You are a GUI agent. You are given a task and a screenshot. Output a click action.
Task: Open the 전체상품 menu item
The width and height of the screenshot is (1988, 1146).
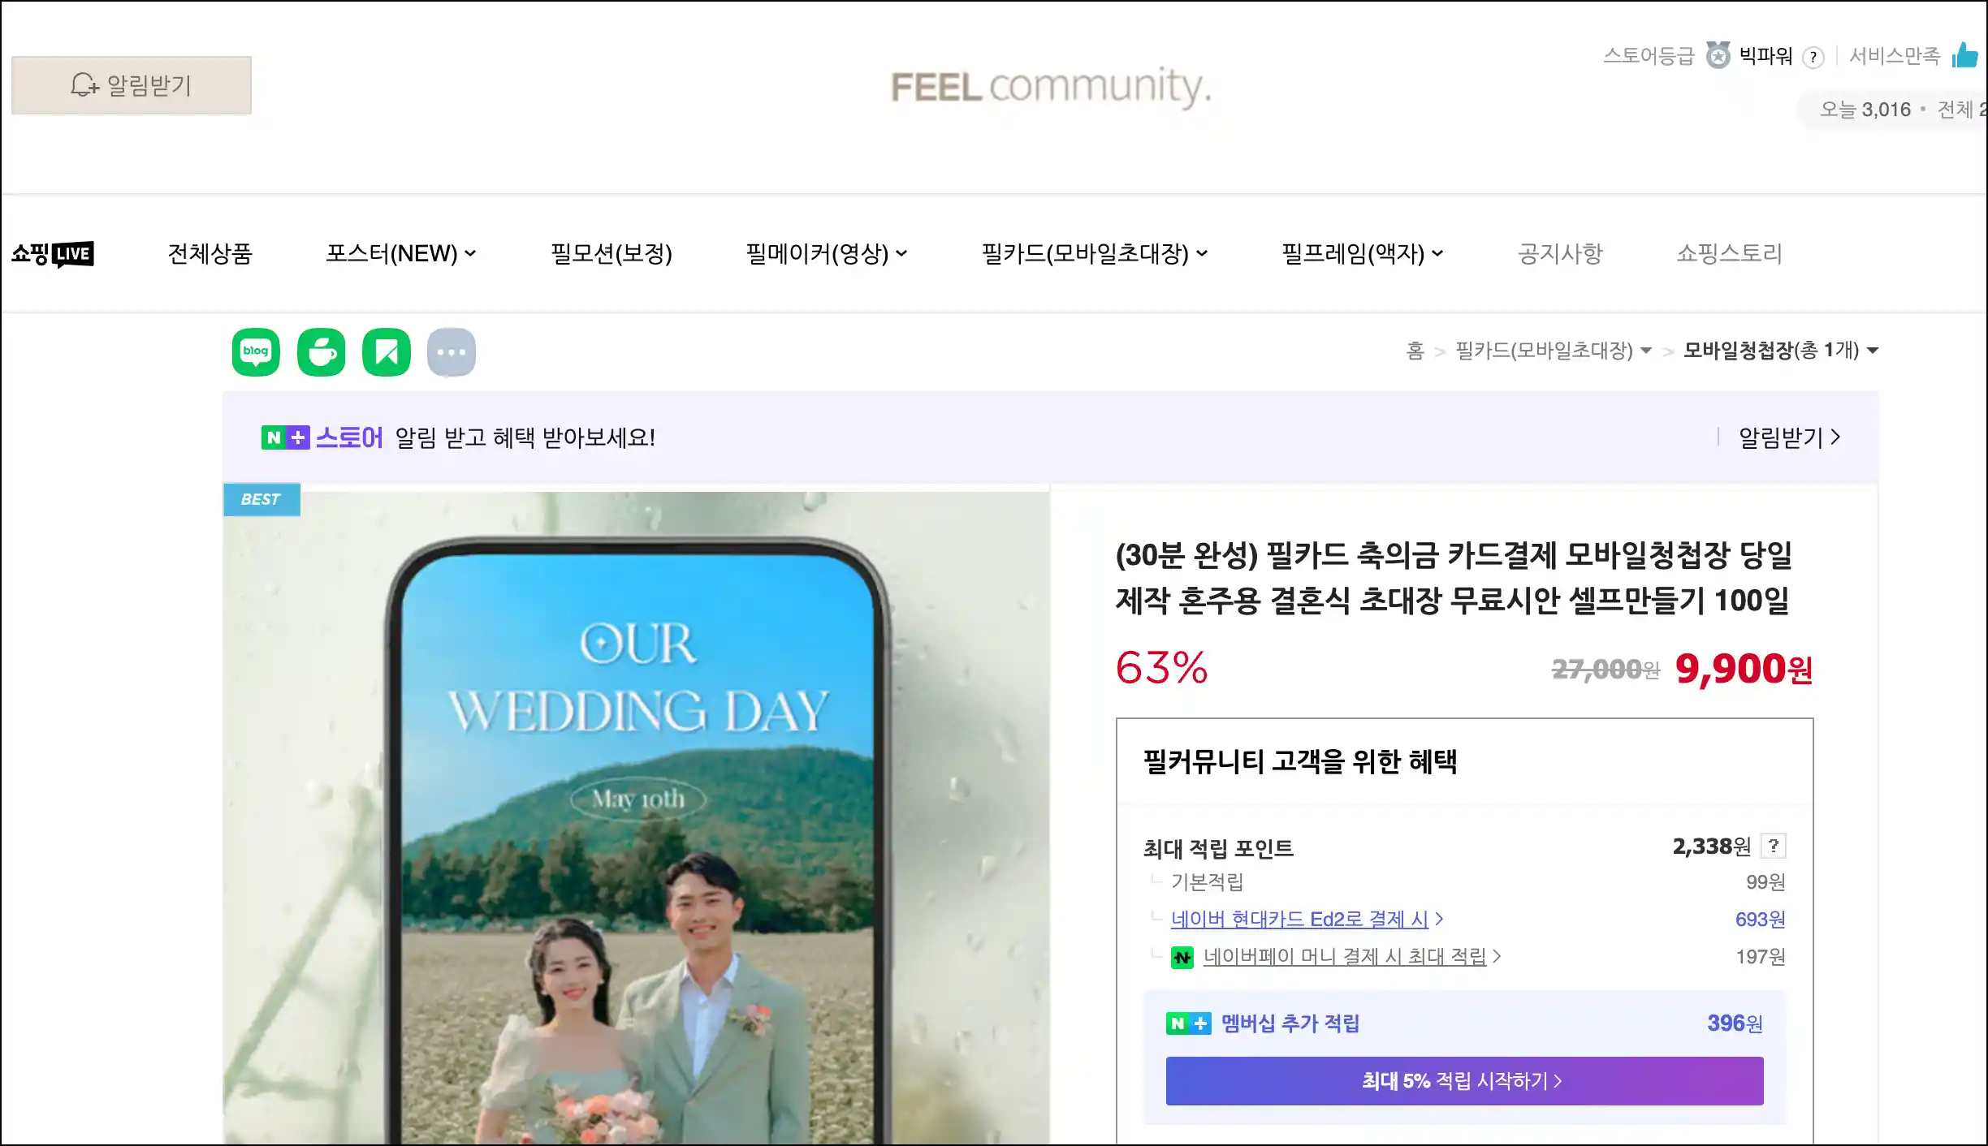tap(210, 254)
